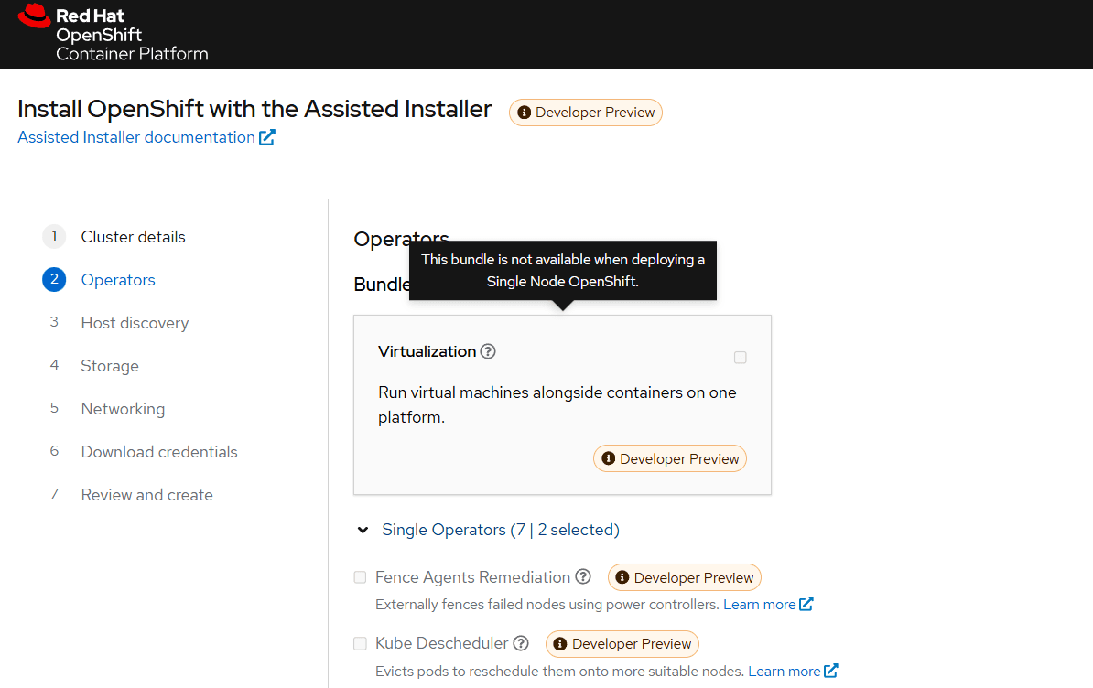Click Developer Preview badge next to Kube Descheduler

(x=622, y=644)
